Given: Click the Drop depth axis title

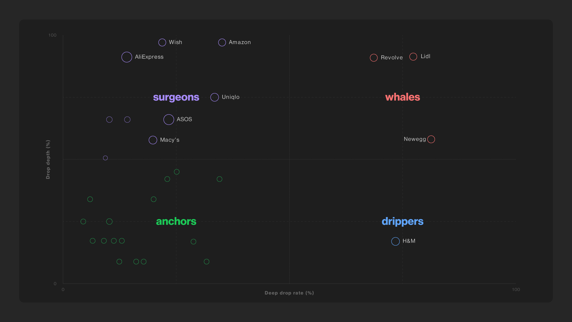Looking at the screenshot, I should (48, 160).
